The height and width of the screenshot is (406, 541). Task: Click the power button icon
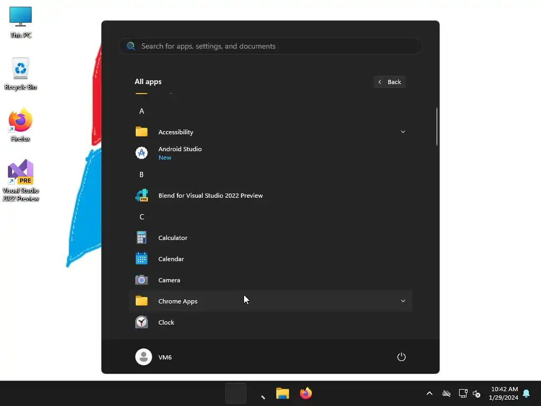(402, 357)
